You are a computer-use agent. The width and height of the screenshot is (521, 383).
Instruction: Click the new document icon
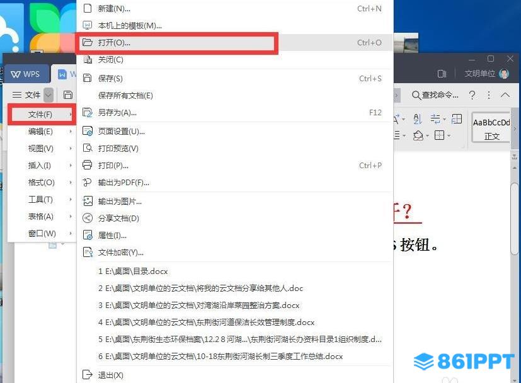click(x=88, y=8)
